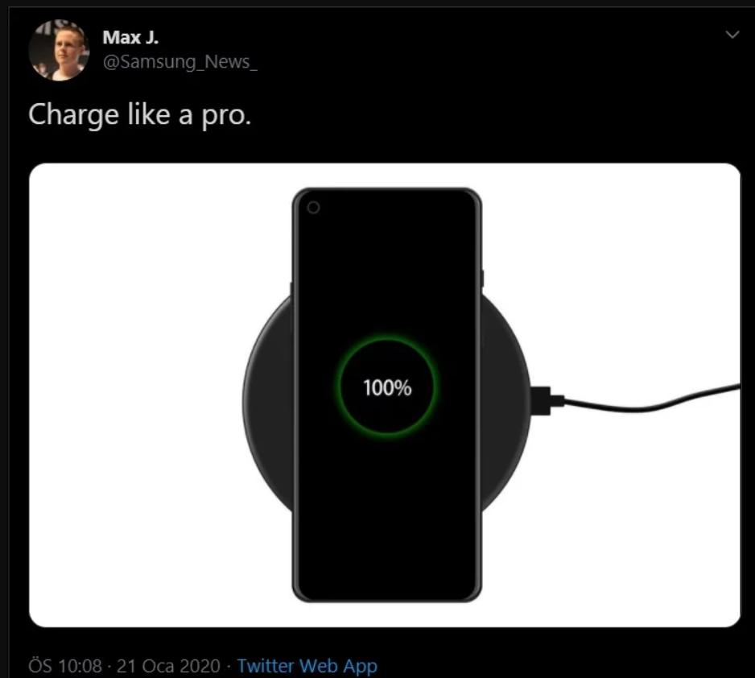The image size is (755, 678).
Task: Click the 100% battery percentage in image
Action: coord(387,387)
